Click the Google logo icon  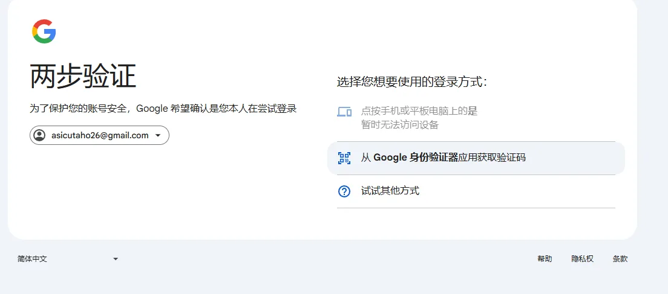point(44,31)
